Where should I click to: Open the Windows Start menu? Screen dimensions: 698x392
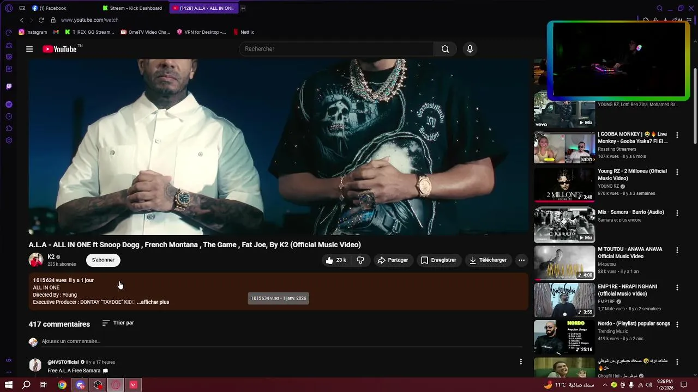click(9, 385)
